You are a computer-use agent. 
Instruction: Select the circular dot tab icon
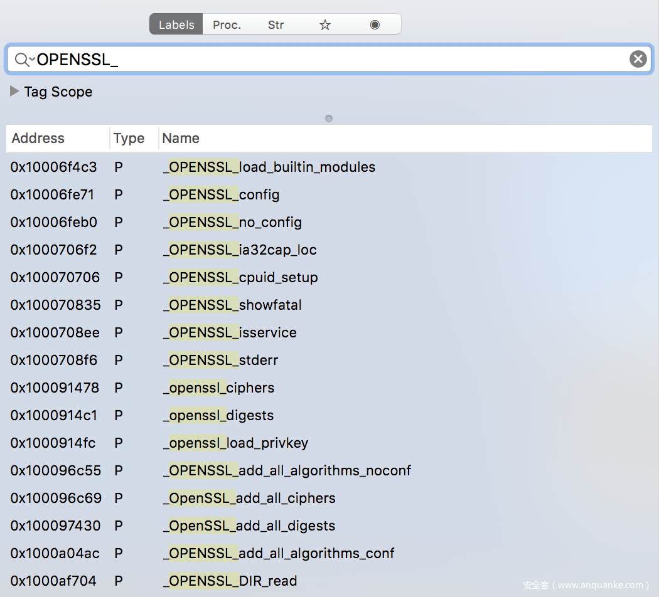[x=375, y=25]
